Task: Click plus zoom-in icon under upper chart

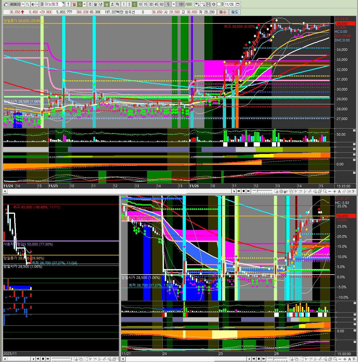Action: tap(335, 191)
